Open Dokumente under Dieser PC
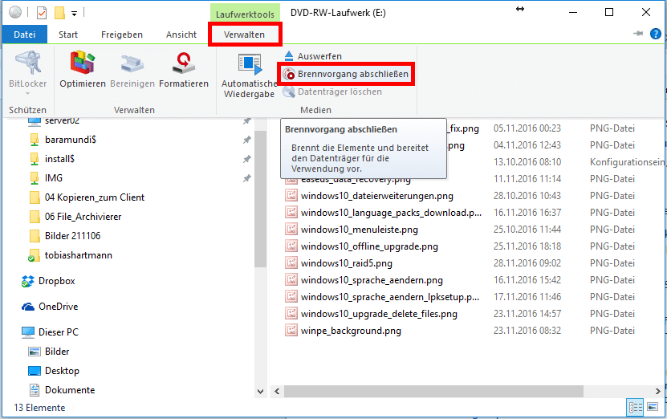 (x=70, y=389)
